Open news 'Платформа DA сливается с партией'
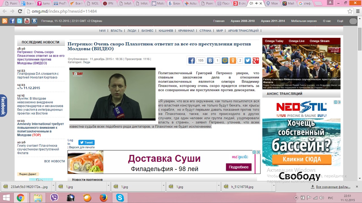362x203 pixels. (38, 75)
